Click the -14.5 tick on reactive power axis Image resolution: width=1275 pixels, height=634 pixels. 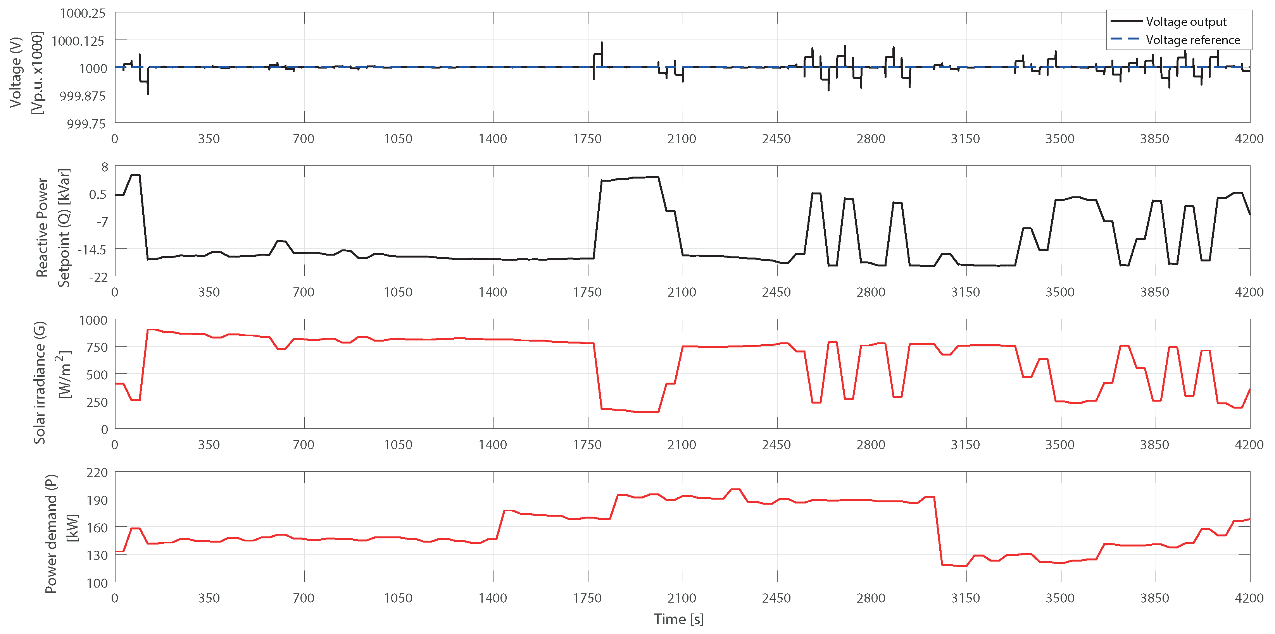click(x=92, y=250)
